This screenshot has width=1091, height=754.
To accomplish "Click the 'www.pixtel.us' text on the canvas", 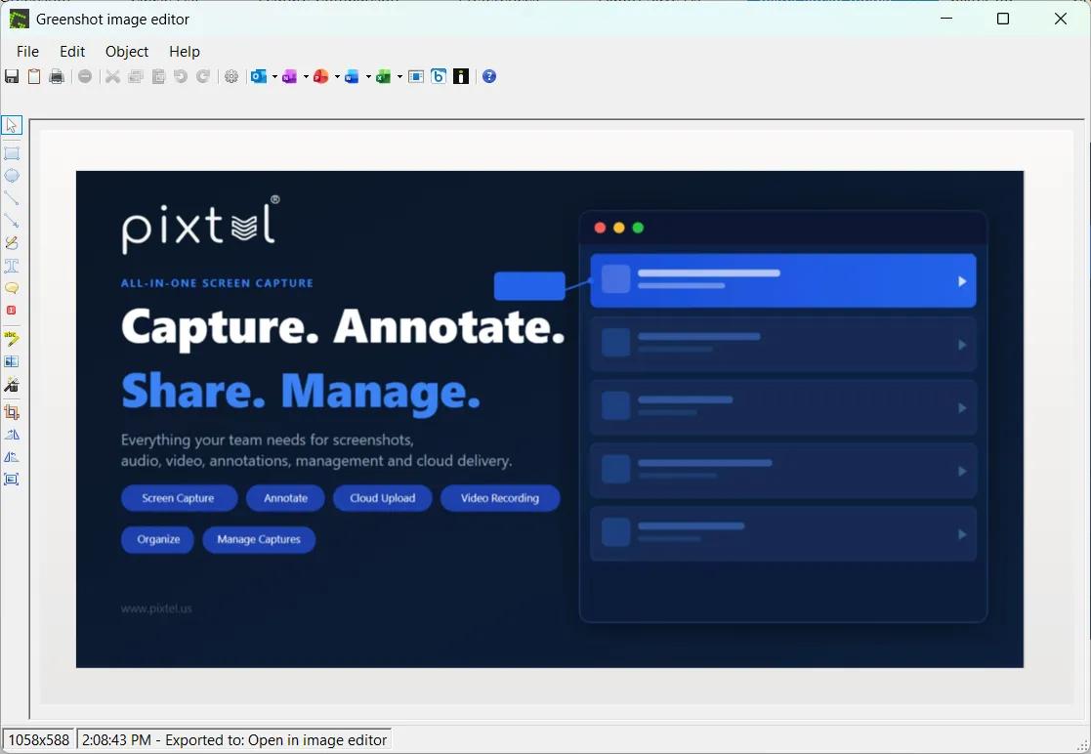I will point(156,608).
